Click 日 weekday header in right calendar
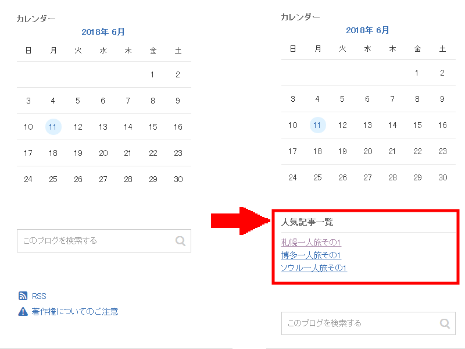This screenshot has width=465, height=349. click(x=293, y=49)
